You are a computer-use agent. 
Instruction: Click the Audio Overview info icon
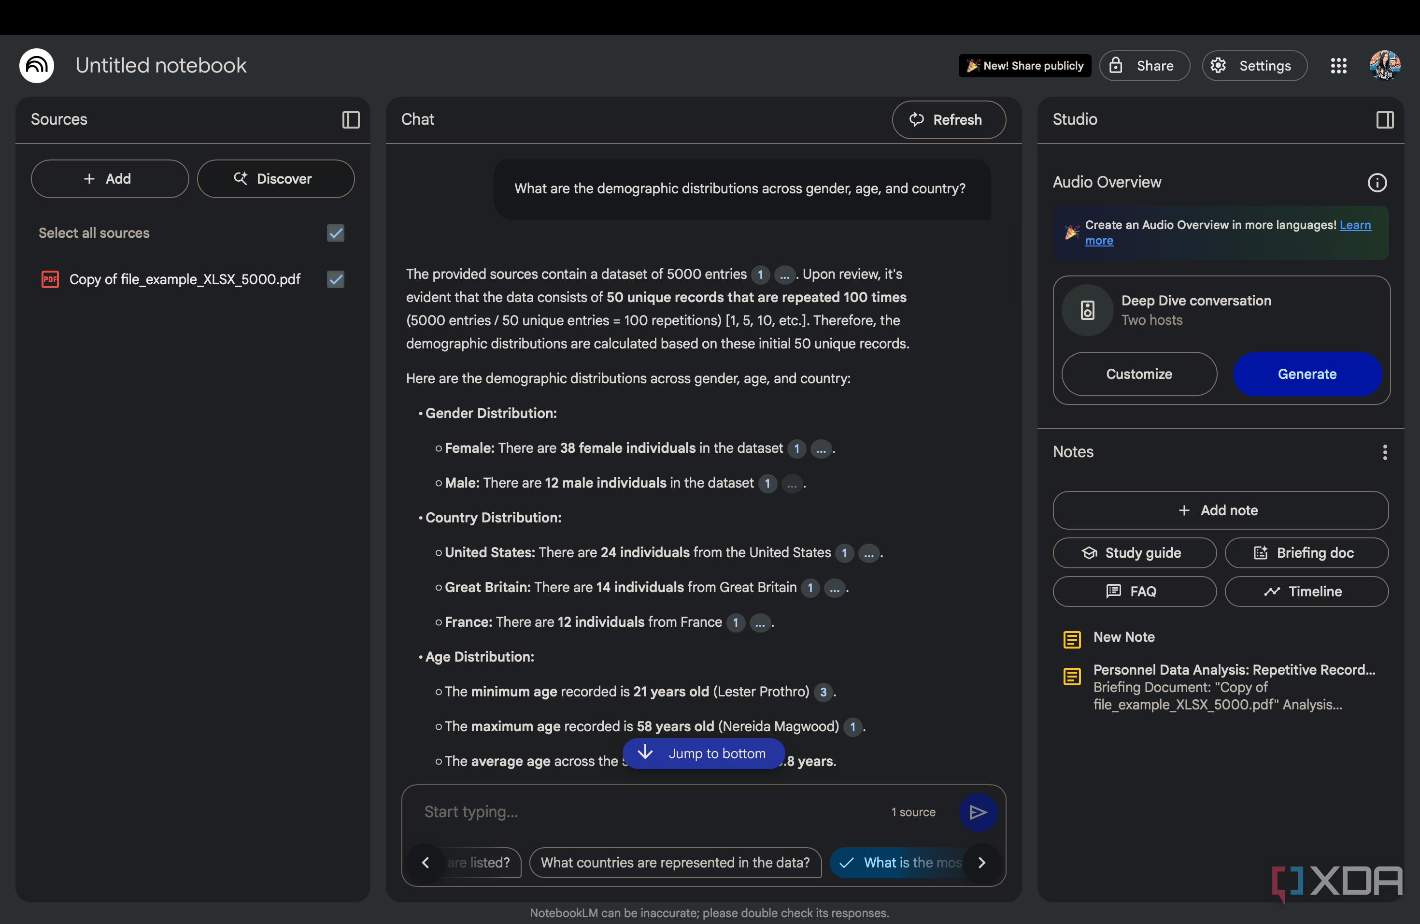click(x=1377, y=182)
